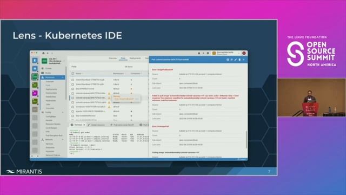Collapse the Workloads section chevron
This screenshot has width=346, height=195.
pyautogui.click(x=63, y=77)
